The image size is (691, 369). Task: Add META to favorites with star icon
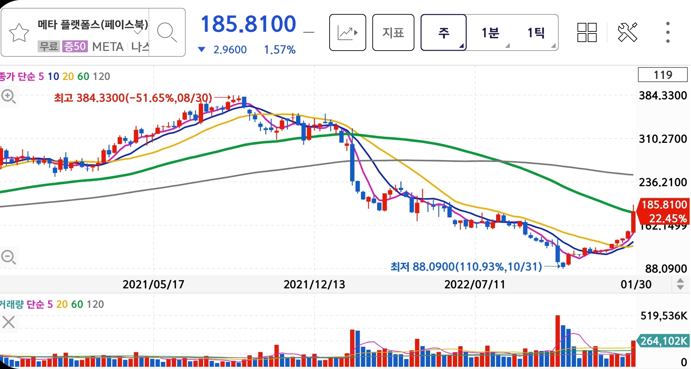pyautogui.click(x=19, y=33)
